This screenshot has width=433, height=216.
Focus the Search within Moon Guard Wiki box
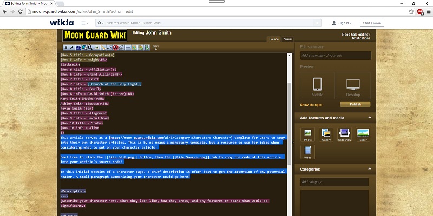(x=208, y=23)
